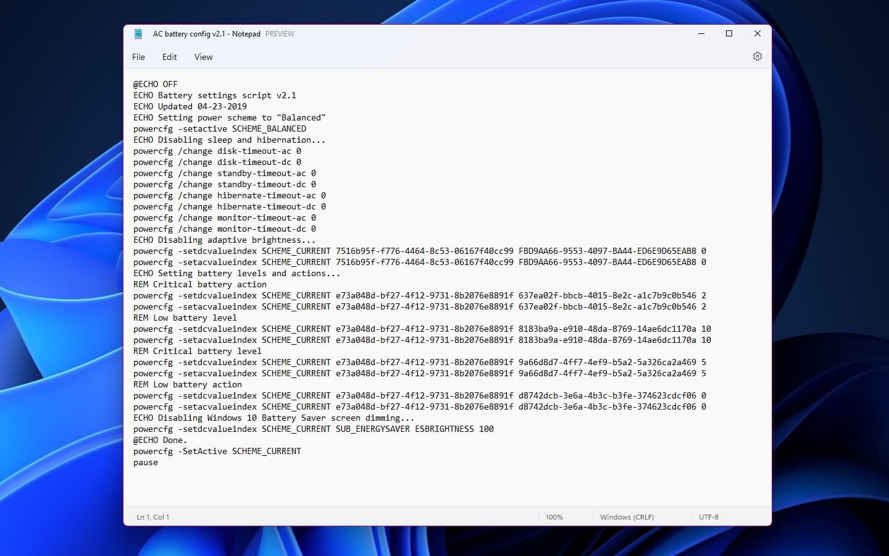Click the PREVIEW label in title bar
This screenshot has height=556, width=889.
[x=280, y=34]
